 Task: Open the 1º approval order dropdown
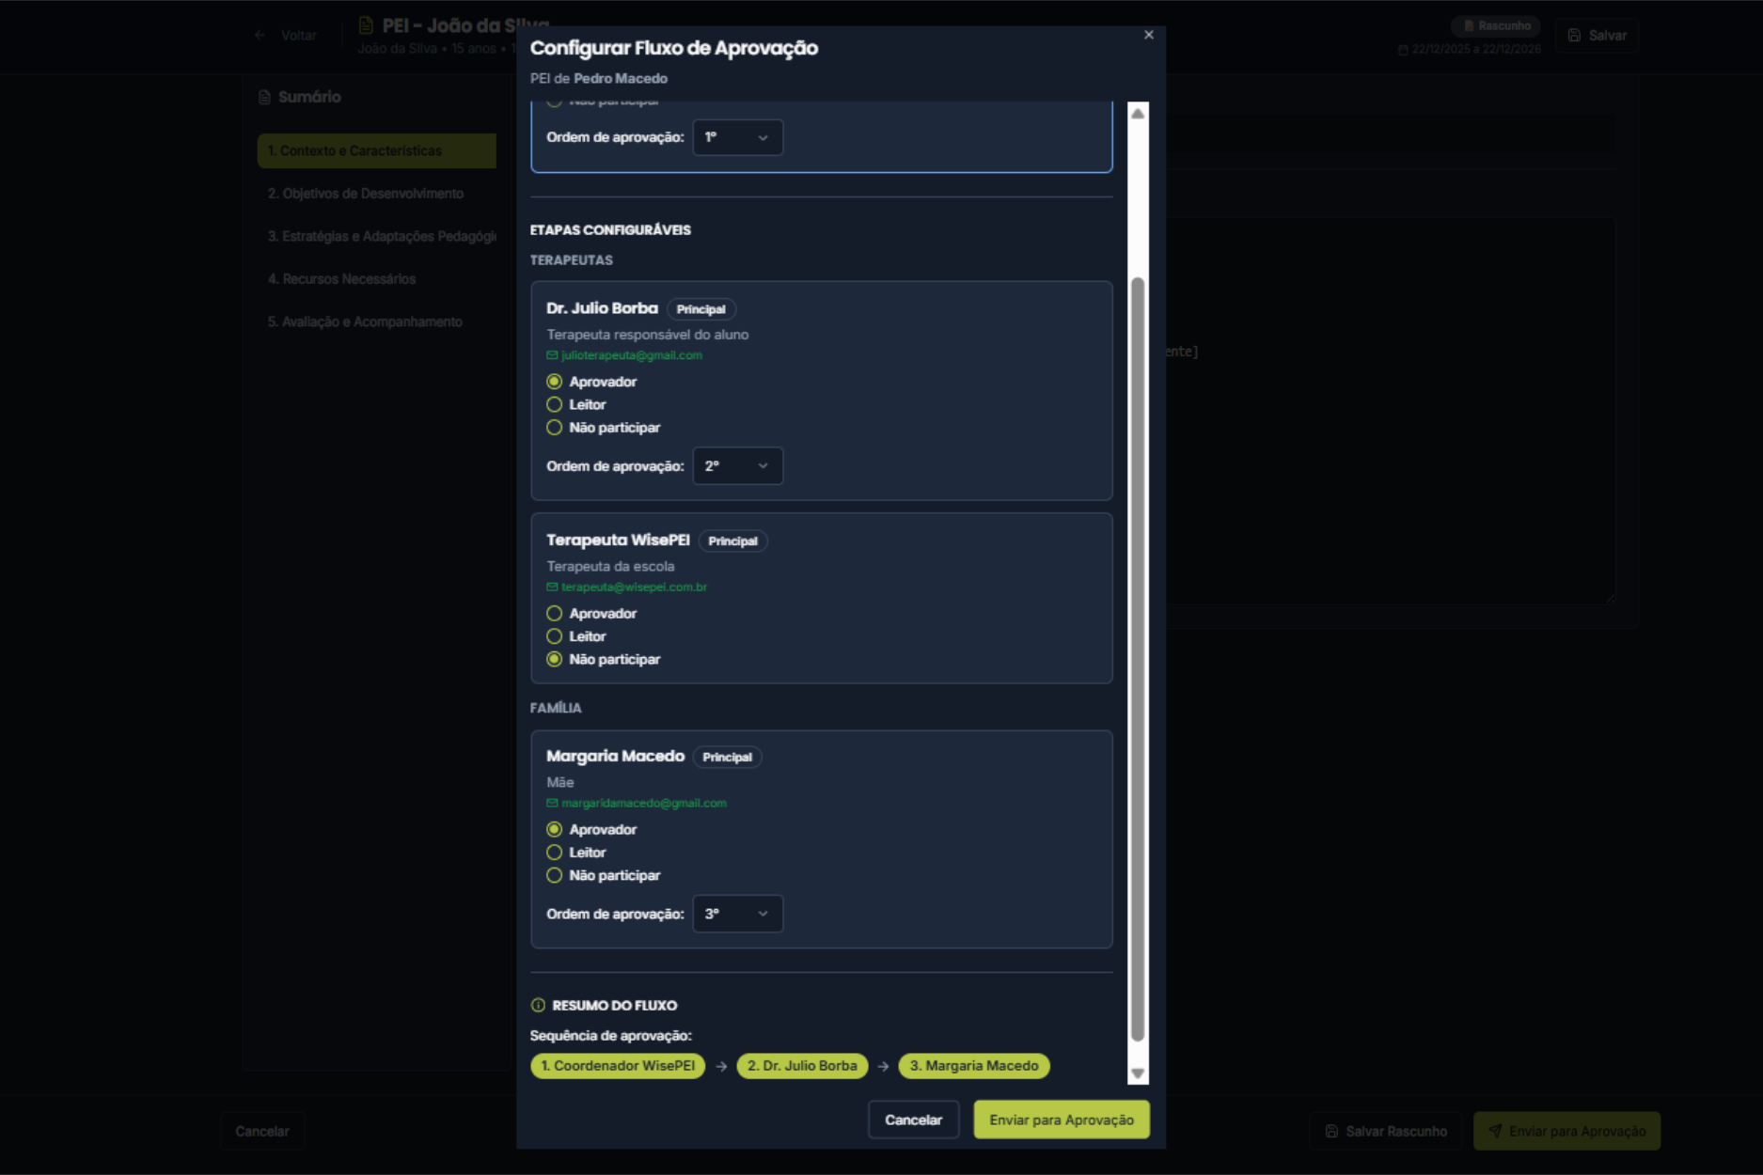(x=737, y=138)
